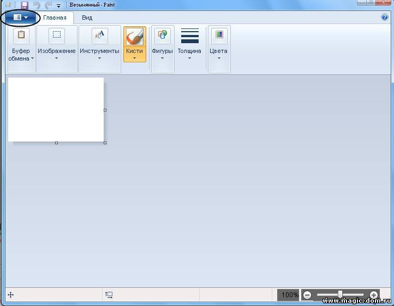Click the Толщина line thickness icon

[x=190, y=36]
